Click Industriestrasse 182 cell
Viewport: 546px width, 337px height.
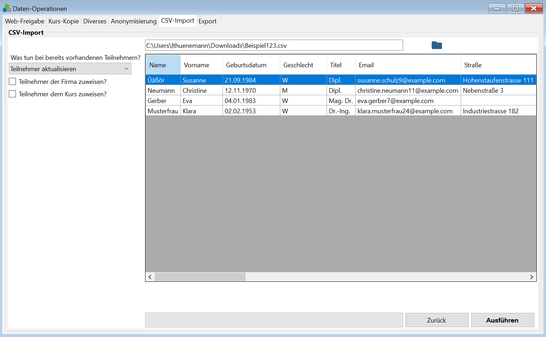point(499,111)
